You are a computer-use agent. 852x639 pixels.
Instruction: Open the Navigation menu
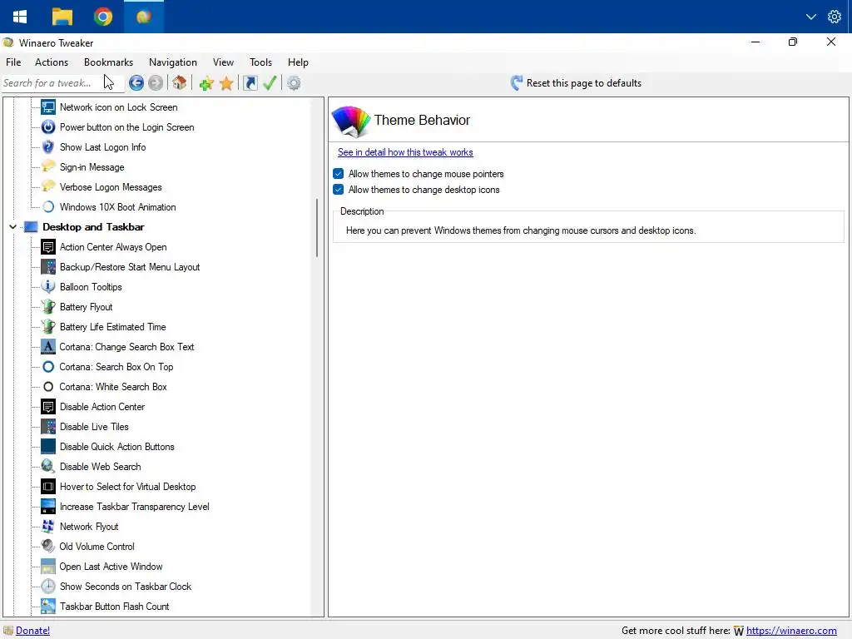(x=173, y=62)
